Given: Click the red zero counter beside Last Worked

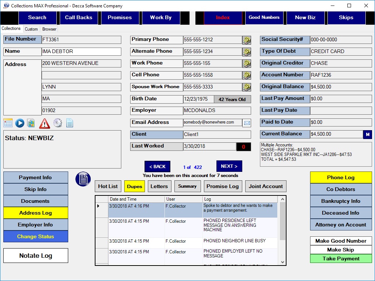Looking at the screenshot, I should click(x=243, y=147).
